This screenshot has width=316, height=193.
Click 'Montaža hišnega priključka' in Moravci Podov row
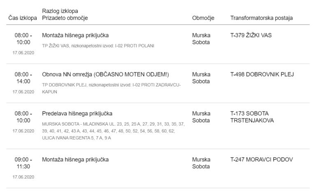pyautogui.click(x=75, y=159)
